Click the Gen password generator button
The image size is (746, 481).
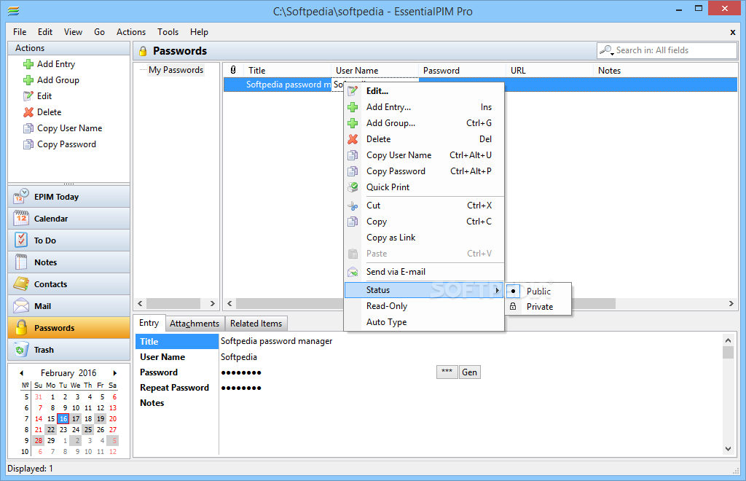click(470, 372)
